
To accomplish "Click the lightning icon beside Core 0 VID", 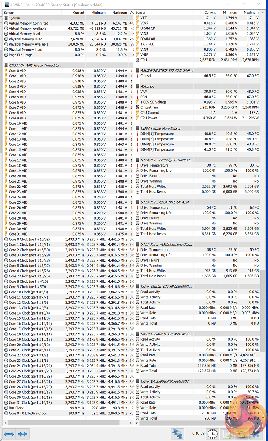I will 6,71.
